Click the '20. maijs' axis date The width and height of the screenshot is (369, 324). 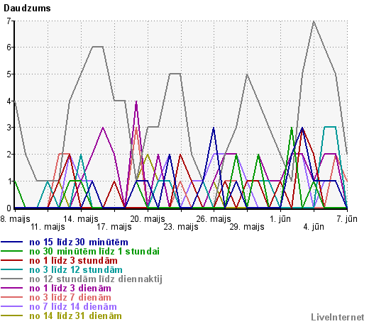(148, 219)
